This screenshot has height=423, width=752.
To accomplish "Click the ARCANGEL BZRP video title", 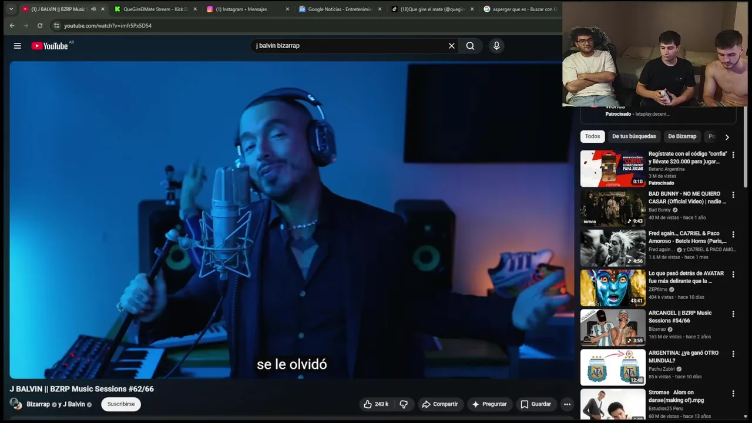I will coord(680,317).
